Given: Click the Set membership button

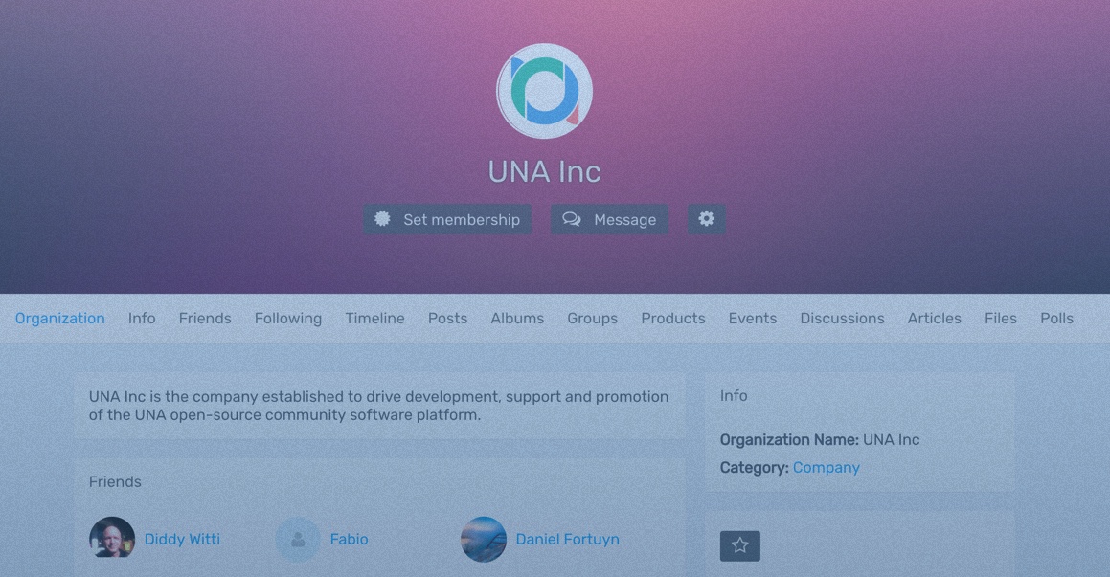Looking at the screenshot, I should click(447, 219).
